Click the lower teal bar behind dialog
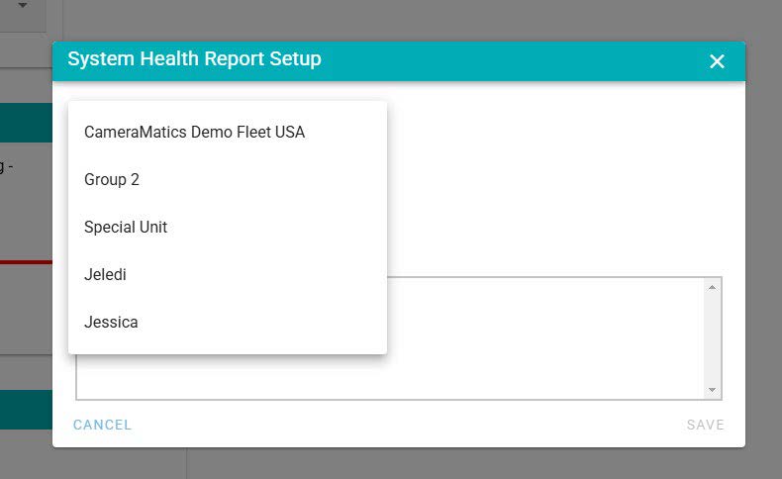The width and height of the screenshot is (782, 479). (26, 409)
